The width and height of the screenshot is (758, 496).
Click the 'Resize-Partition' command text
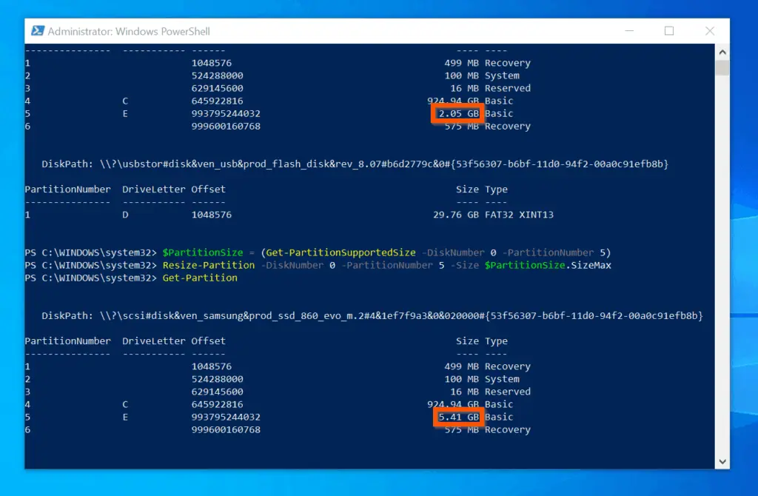[x=208, y=266]
